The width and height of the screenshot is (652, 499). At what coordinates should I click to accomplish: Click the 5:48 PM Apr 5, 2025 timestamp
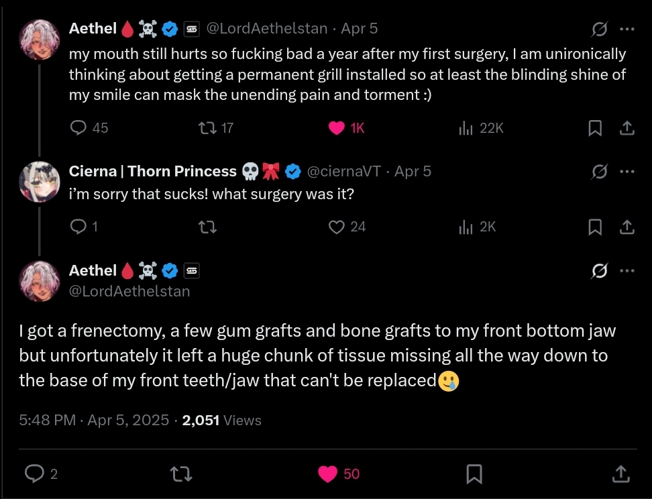94,421
